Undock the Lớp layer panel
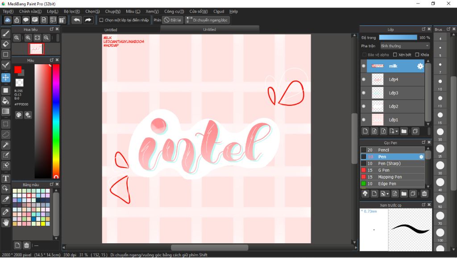The height and width of the screenshot is (258, 457). [x=424, y=29]
